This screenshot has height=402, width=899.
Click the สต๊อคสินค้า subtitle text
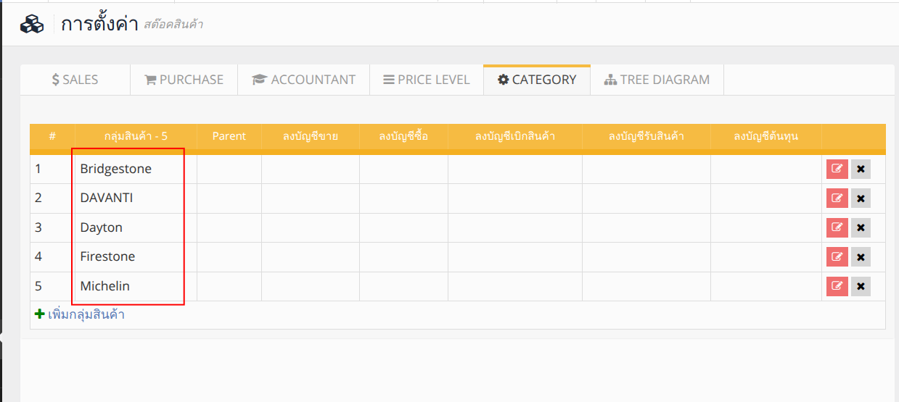173,25
